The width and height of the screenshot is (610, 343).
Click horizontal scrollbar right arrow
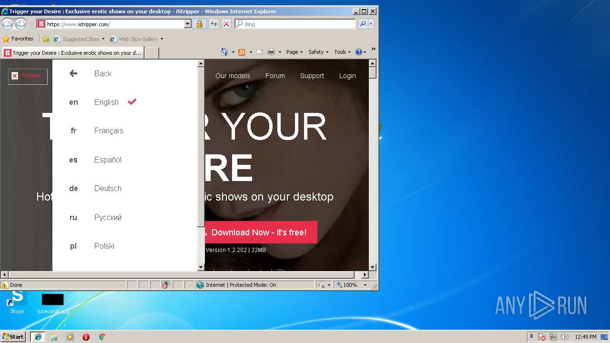(x=365, y=275)
